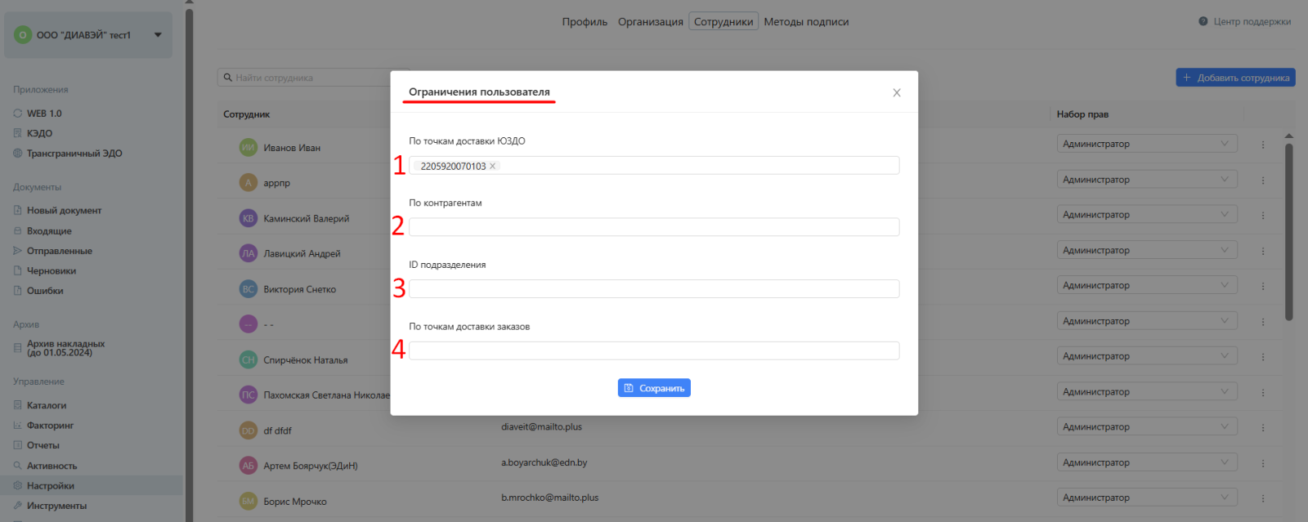The width and height of the screenshot is (1308, 522).
Task: Open Трансграничный ЭДО application
Action: (74, 154)
